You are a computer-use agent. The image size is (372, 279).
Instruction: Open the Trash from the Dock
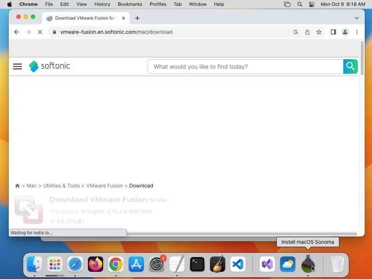coord(337,264)
